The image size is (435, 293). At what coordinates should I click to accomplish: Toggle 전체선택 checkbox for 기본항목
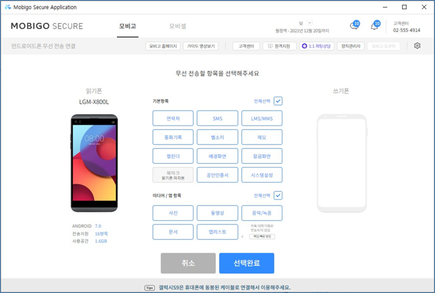[278, 101]
